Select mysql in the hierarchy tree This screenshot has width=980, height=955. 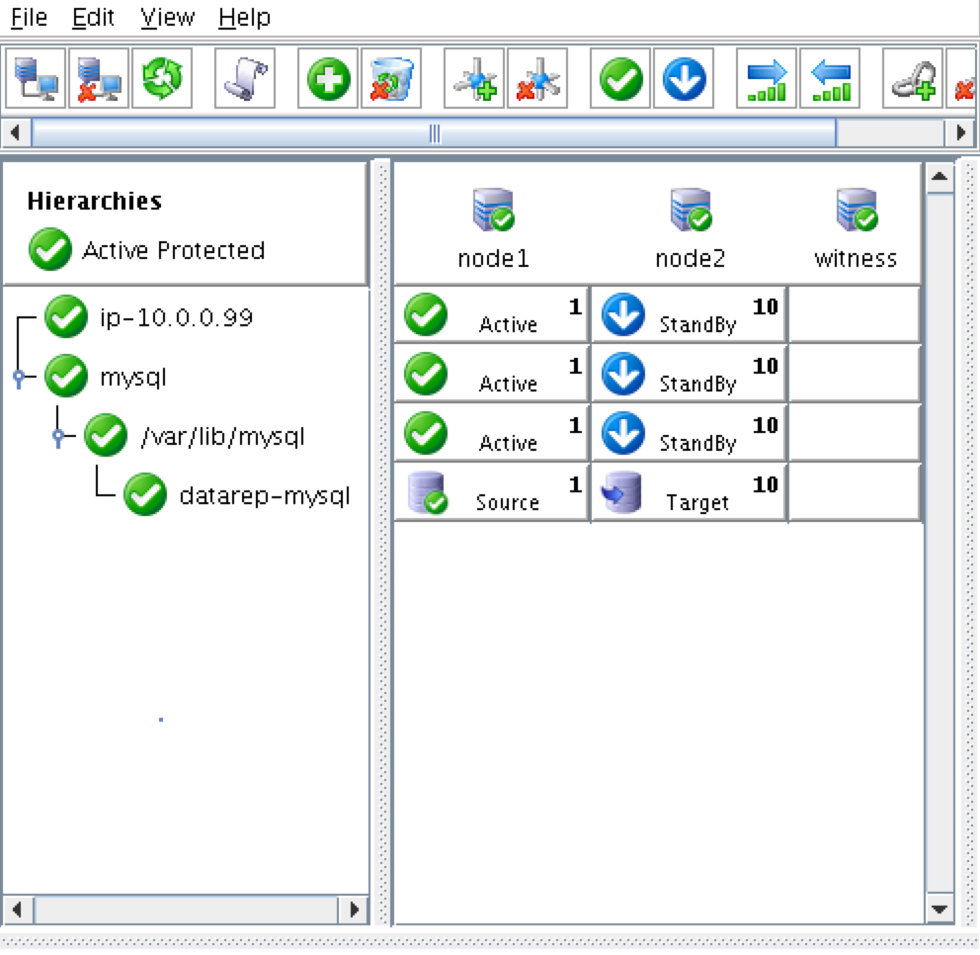[133, 378]
